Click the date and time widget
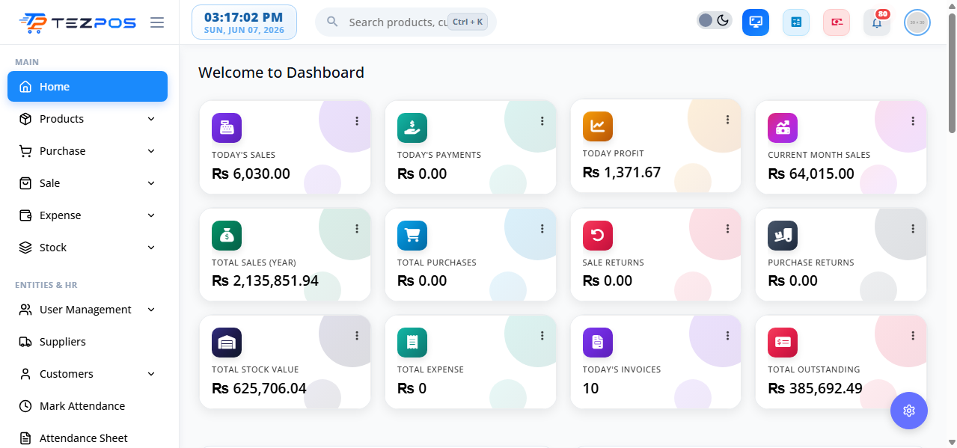 click(244, 22)
